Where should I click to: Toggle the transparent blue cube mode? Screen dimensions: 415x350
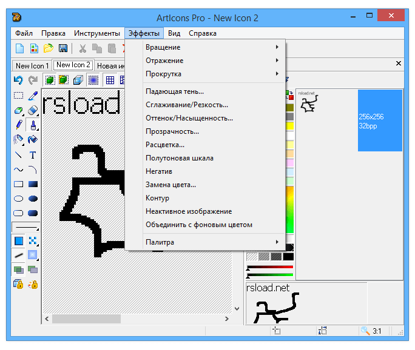[x=78, y=80]
